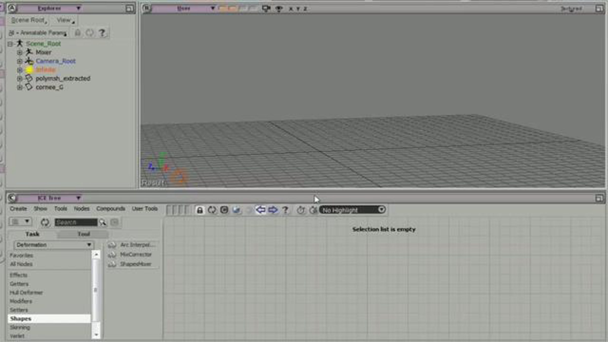This screenshot has height=342, width=608.
Task: Click the orange-yellow color box in viewport header
Action: click(223, 9)
